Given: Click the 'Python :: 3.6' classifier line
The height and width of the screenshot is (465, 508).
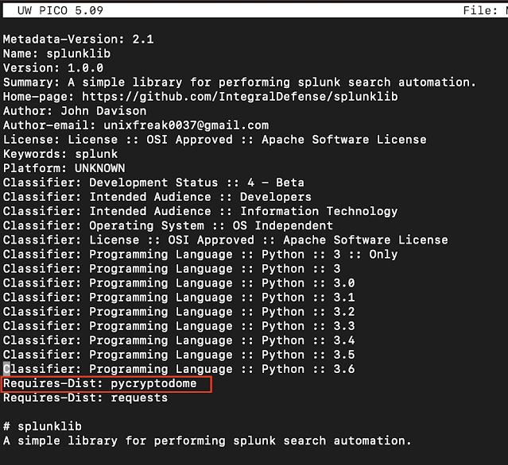Looking at the screenshot, I should point(179,369).
